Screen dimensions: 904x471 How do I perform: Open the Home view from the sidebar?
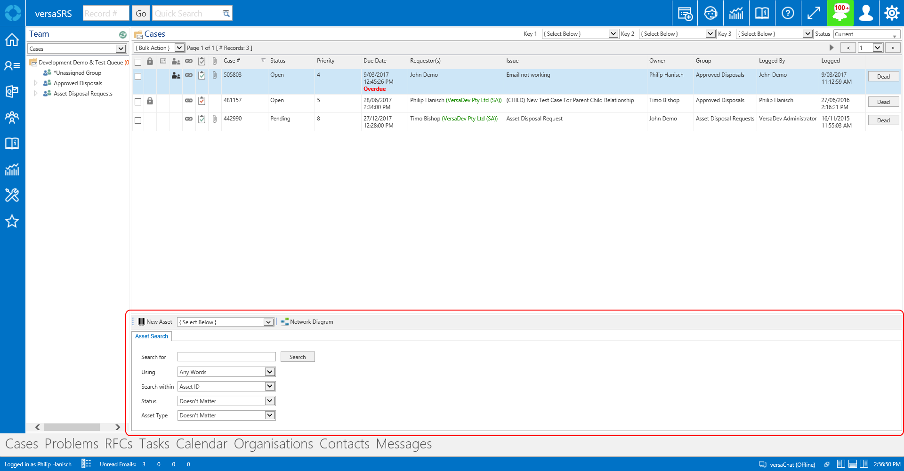point(12,40)
